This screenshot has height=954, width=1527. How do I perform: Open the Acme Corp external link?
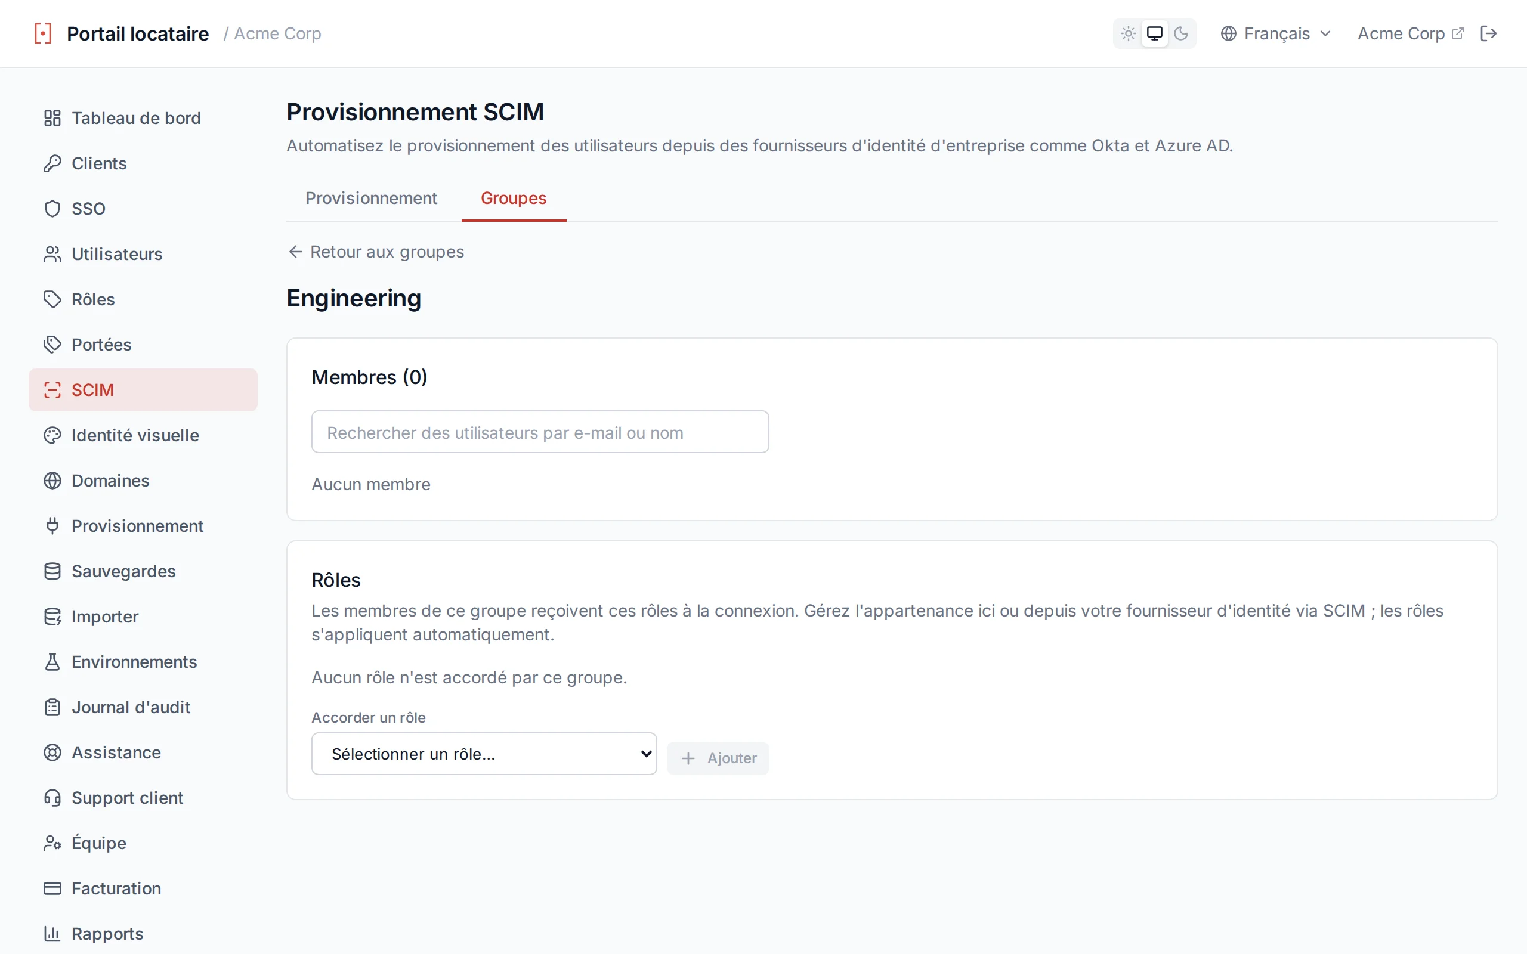pyautogui.click(x=1410, y=33)
